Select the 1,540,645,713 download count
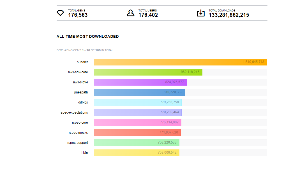 253,62
